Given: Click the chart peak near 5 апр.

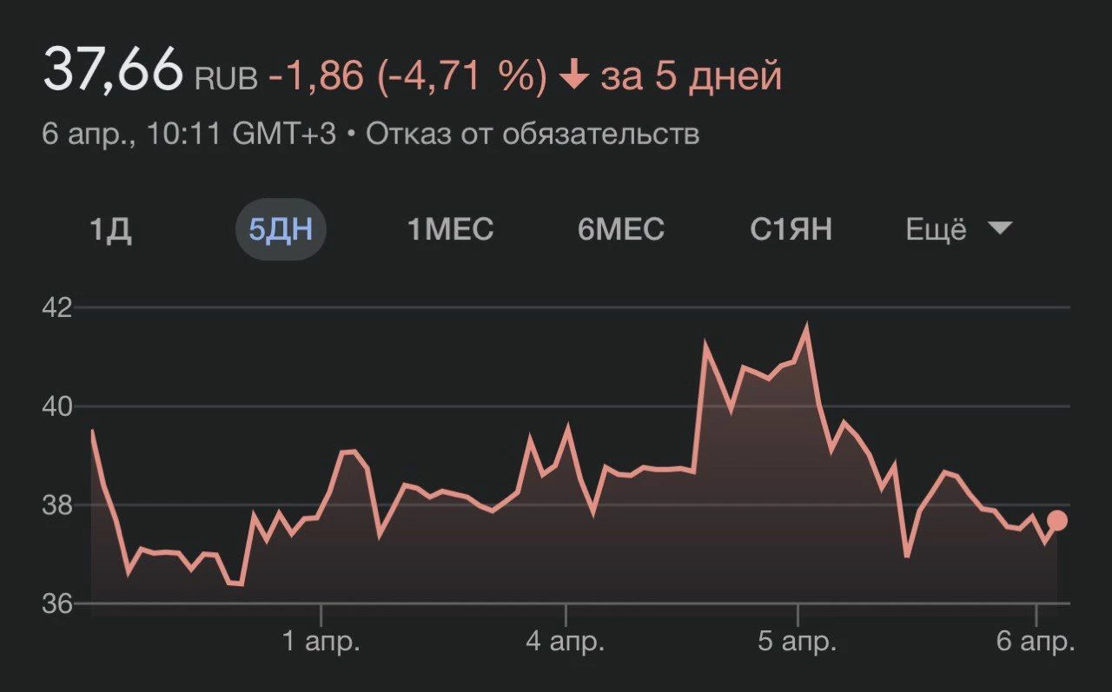Looking at the screenshot, I should click(x=807, y=327).
